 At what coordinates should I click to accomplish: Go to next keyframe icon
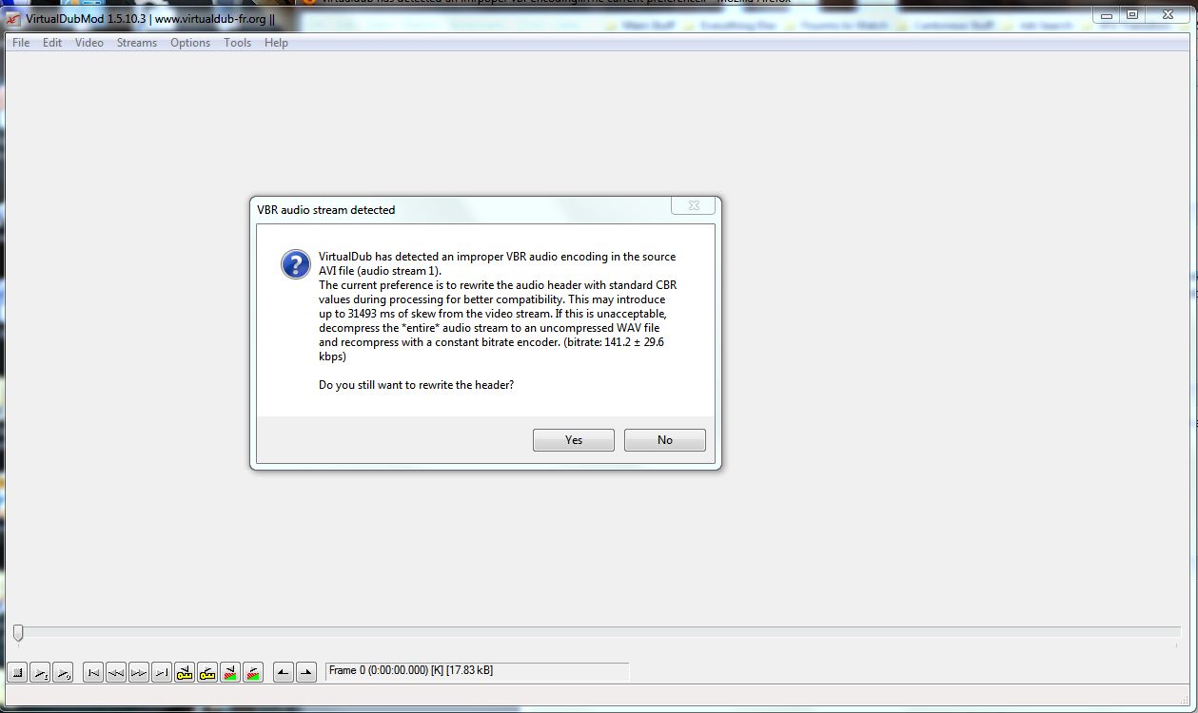tap(207, 673)
